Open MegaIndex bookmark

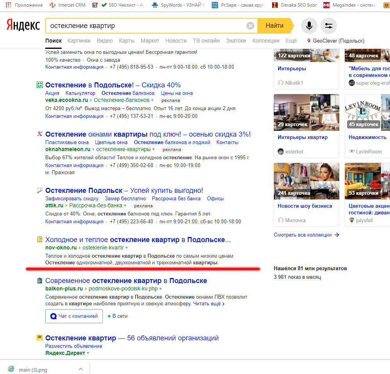(350, 5)
